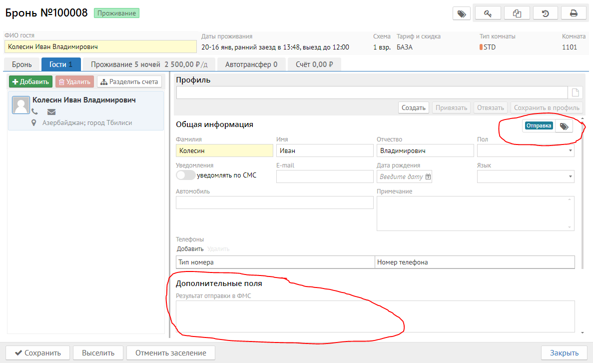
Task: Open the Проживание 5 ночей tab
Action: [152, 64]
